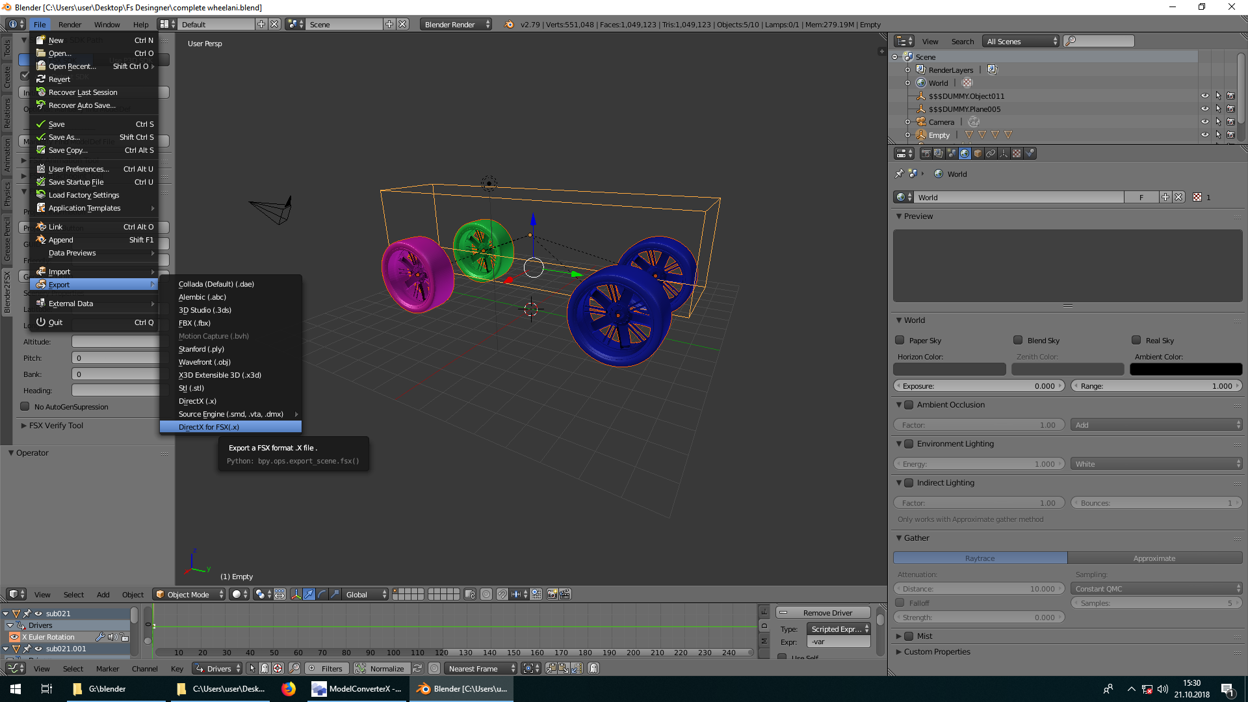Click the Remove Driver button

coord(822,612)
